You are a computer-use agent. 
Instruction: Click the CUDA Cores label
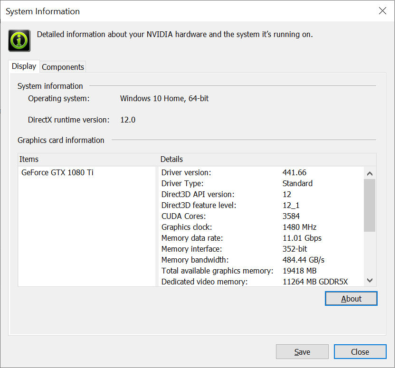click(x=183, y=216)
